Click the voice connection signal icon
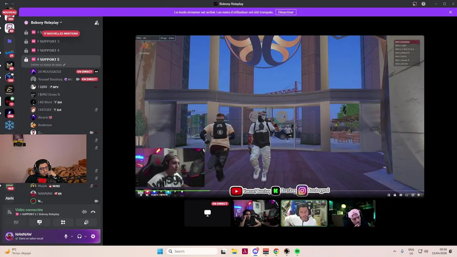Screen dimensions: 457x257 click(10, 212)
